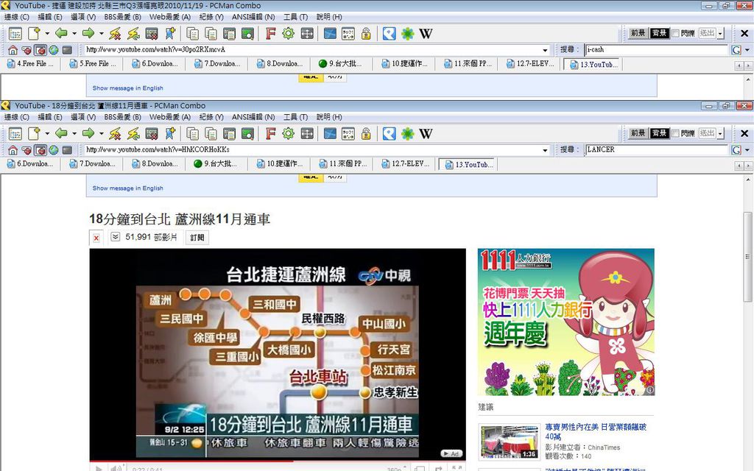
Task: Switch to 12.7-ELEV tab in lower window
Action: pos(405,164)
